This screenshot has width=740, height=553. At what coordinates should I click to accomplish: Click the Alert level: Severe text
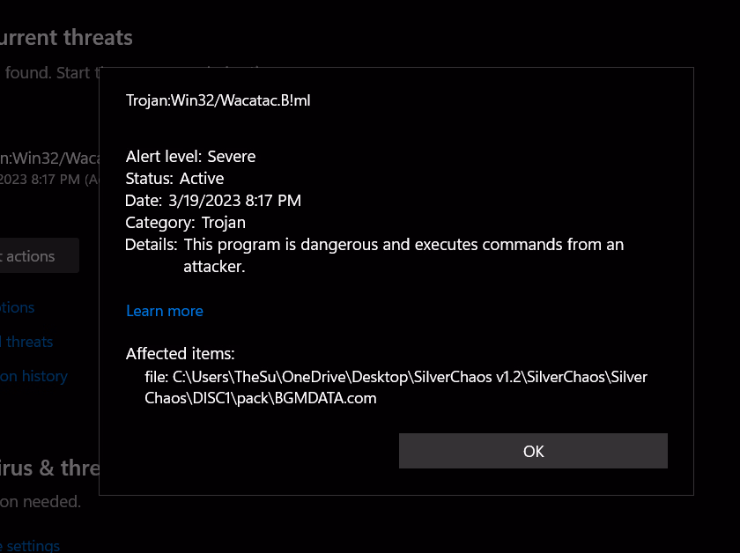(x=191, y=157)
